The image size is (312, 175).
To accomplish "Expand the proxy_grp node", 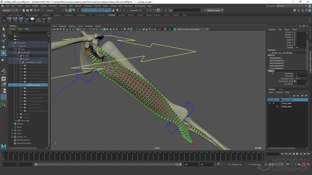I will (16, 121).
